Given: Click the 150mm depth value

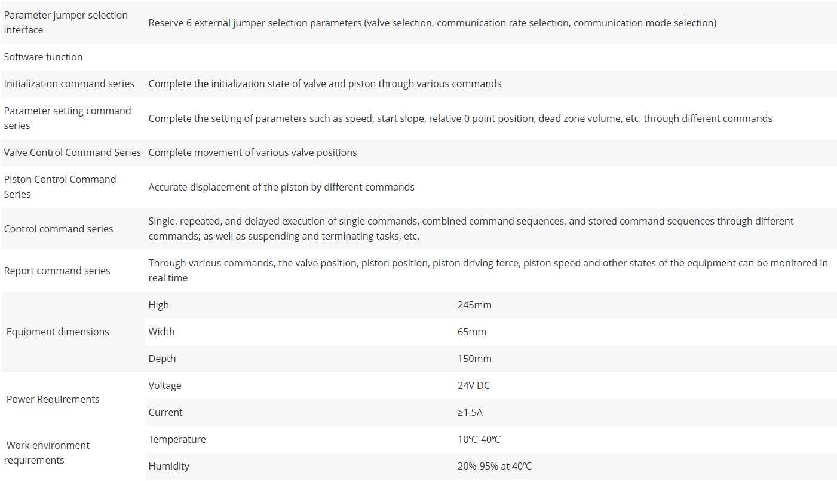Looking at the screenshot, I should [474, 359].
